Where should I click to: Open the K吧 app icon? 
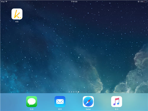[17, 14]
